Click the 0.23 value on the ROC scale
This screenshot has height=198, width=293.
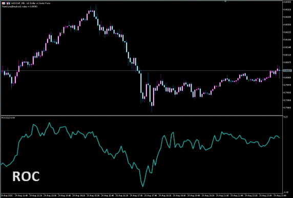286,117
